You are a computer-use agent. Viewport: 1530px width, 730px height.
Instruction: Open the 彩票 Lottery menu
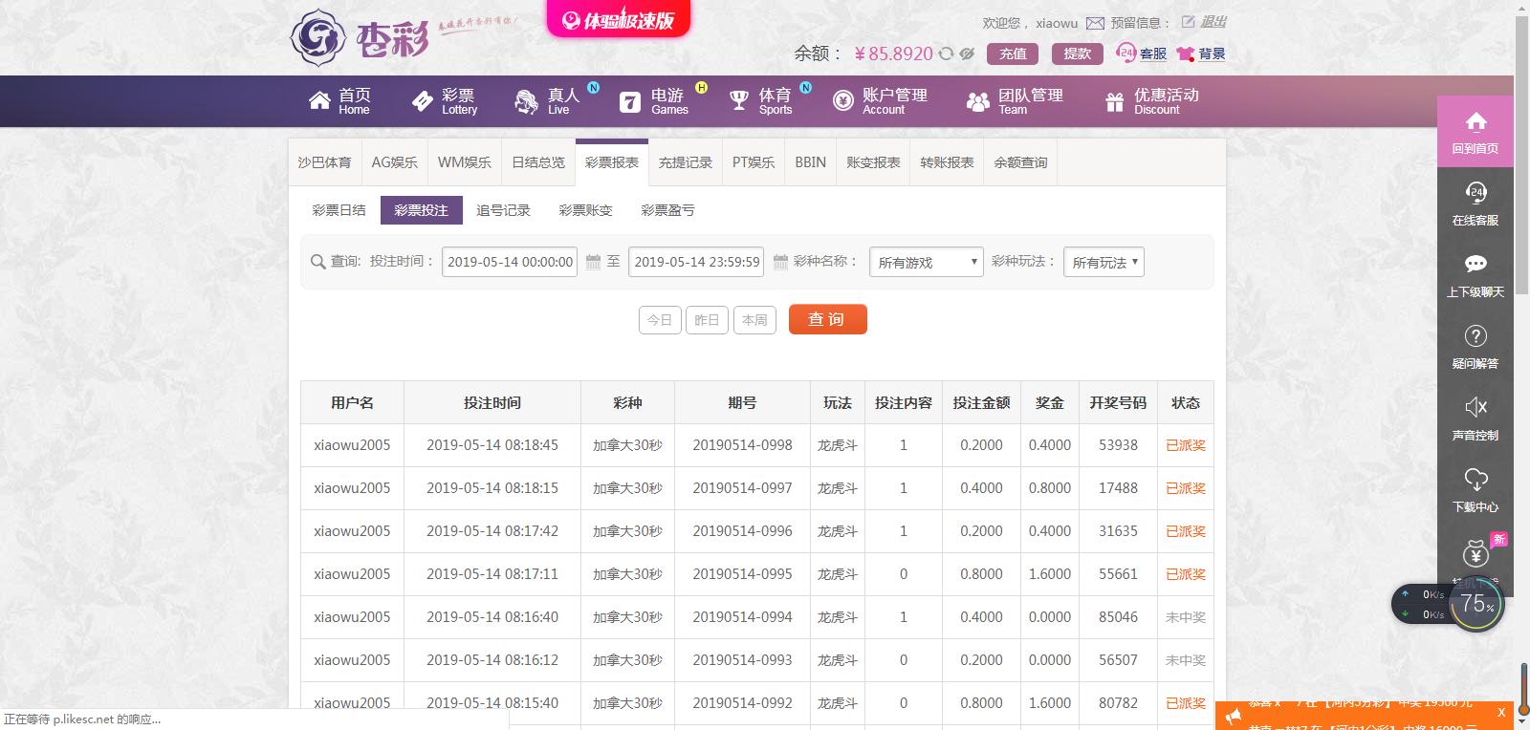click(445, 100)
